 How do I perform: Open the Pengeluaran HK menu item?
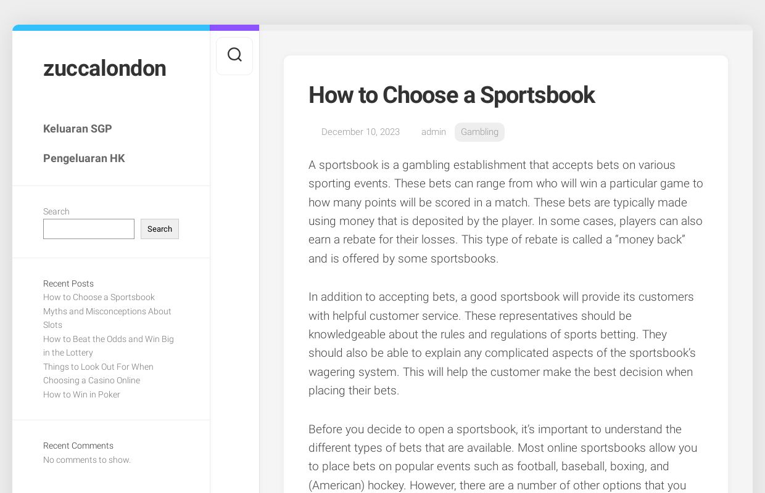pos(84,158)
